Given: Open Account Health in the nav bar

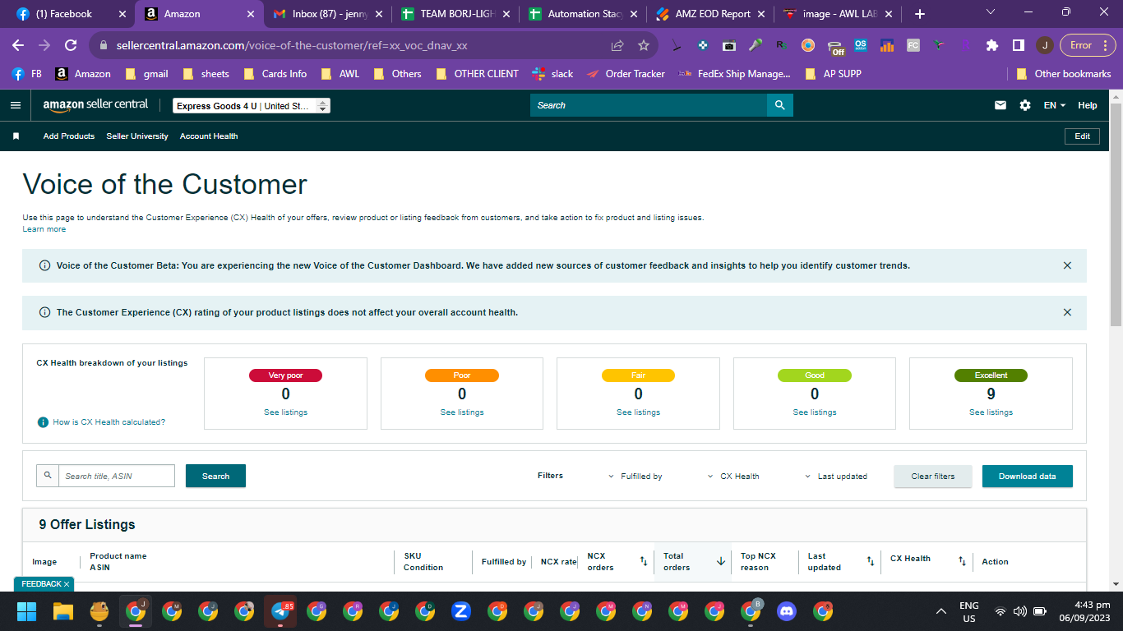Looking at the screenshot, I should coord(209,136).
